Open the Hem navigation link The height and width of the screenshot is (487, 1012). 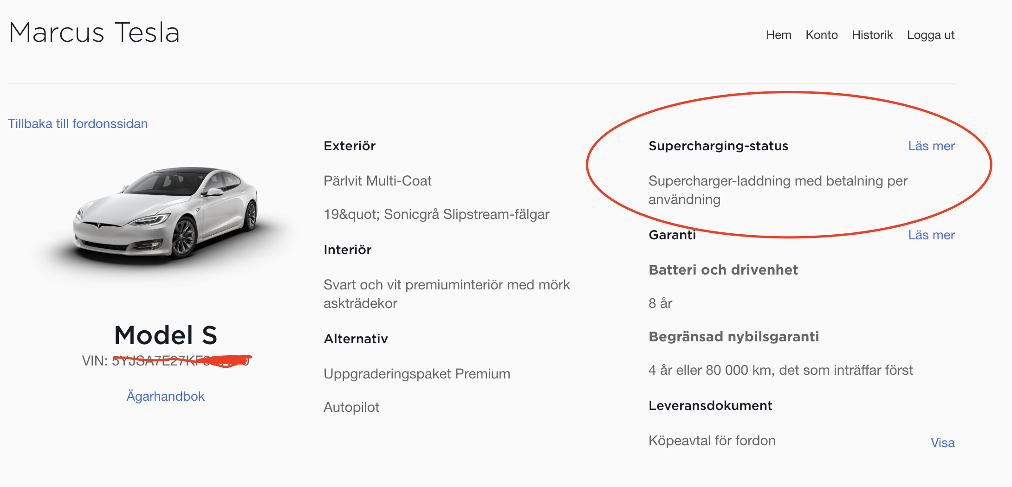pos(778,35)
